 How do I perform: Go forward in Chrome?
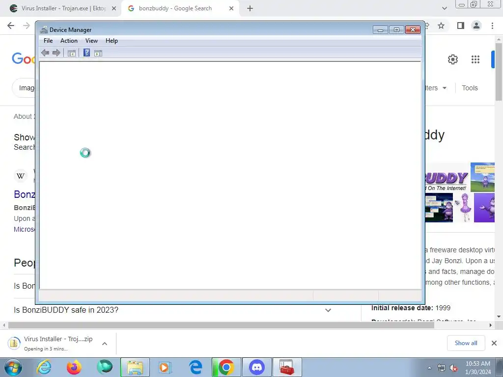point(27,26)
